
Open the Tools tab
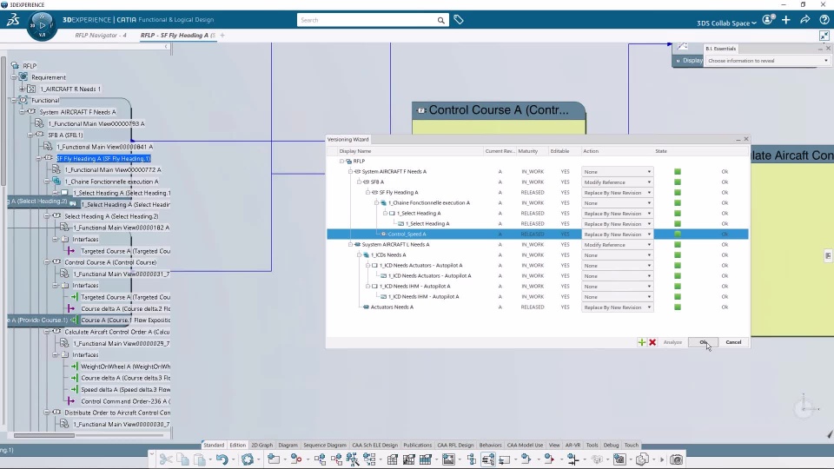point(592,445)
